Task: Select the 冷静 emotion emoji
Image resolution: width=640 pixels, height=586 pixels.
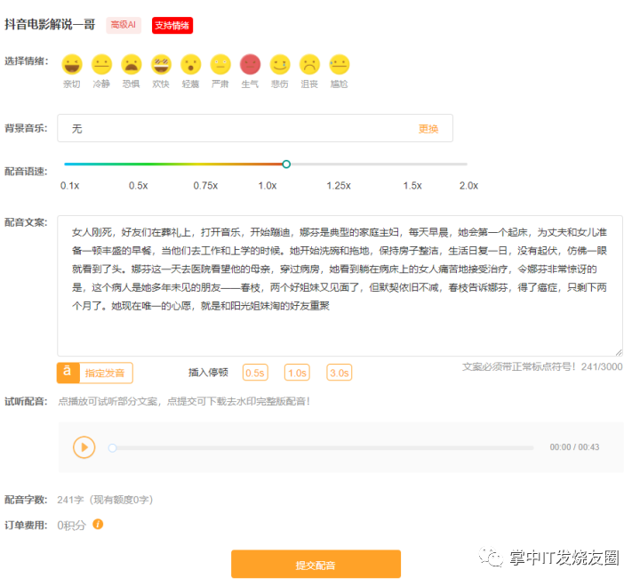Action: [x=101, y=65]
